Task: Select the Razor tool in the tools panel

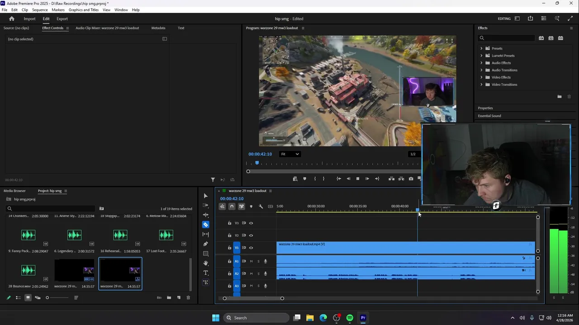Action: tap(206, 224)
